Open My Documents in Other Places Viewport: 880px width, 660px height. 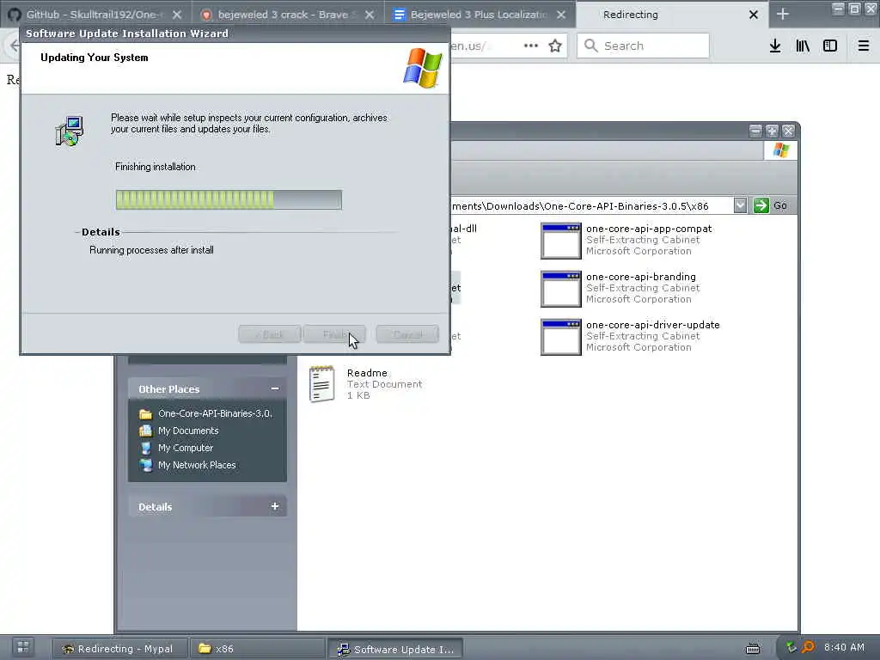[188, 431]
